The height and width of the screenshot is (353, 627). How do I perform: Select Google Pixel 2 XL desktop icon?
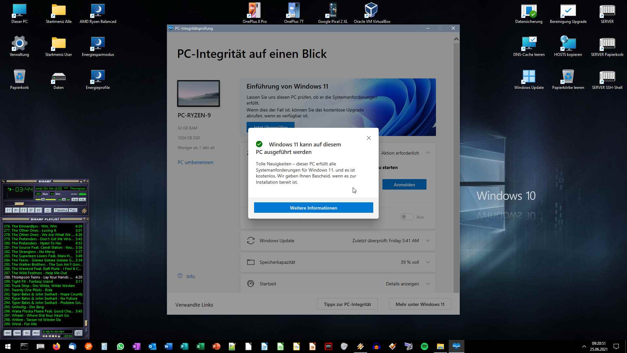333,13
